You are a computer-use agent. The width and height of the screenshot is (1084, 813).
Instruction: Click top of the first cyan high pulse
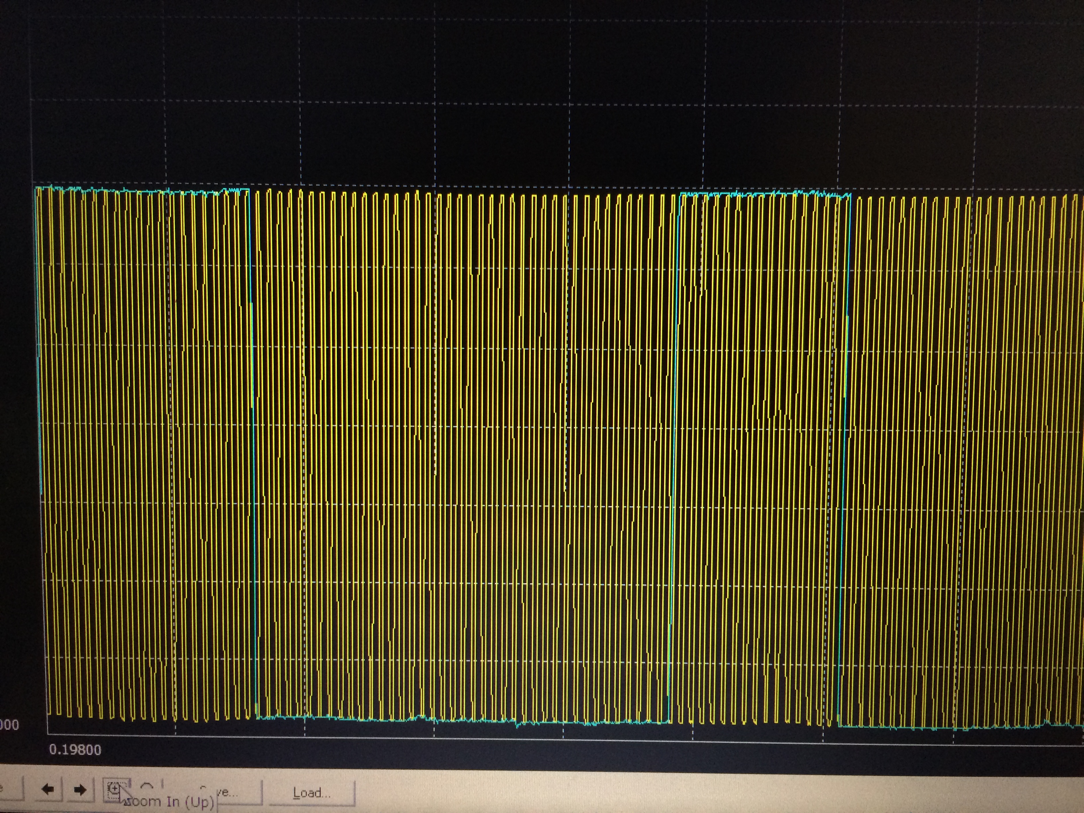point(142,191)
